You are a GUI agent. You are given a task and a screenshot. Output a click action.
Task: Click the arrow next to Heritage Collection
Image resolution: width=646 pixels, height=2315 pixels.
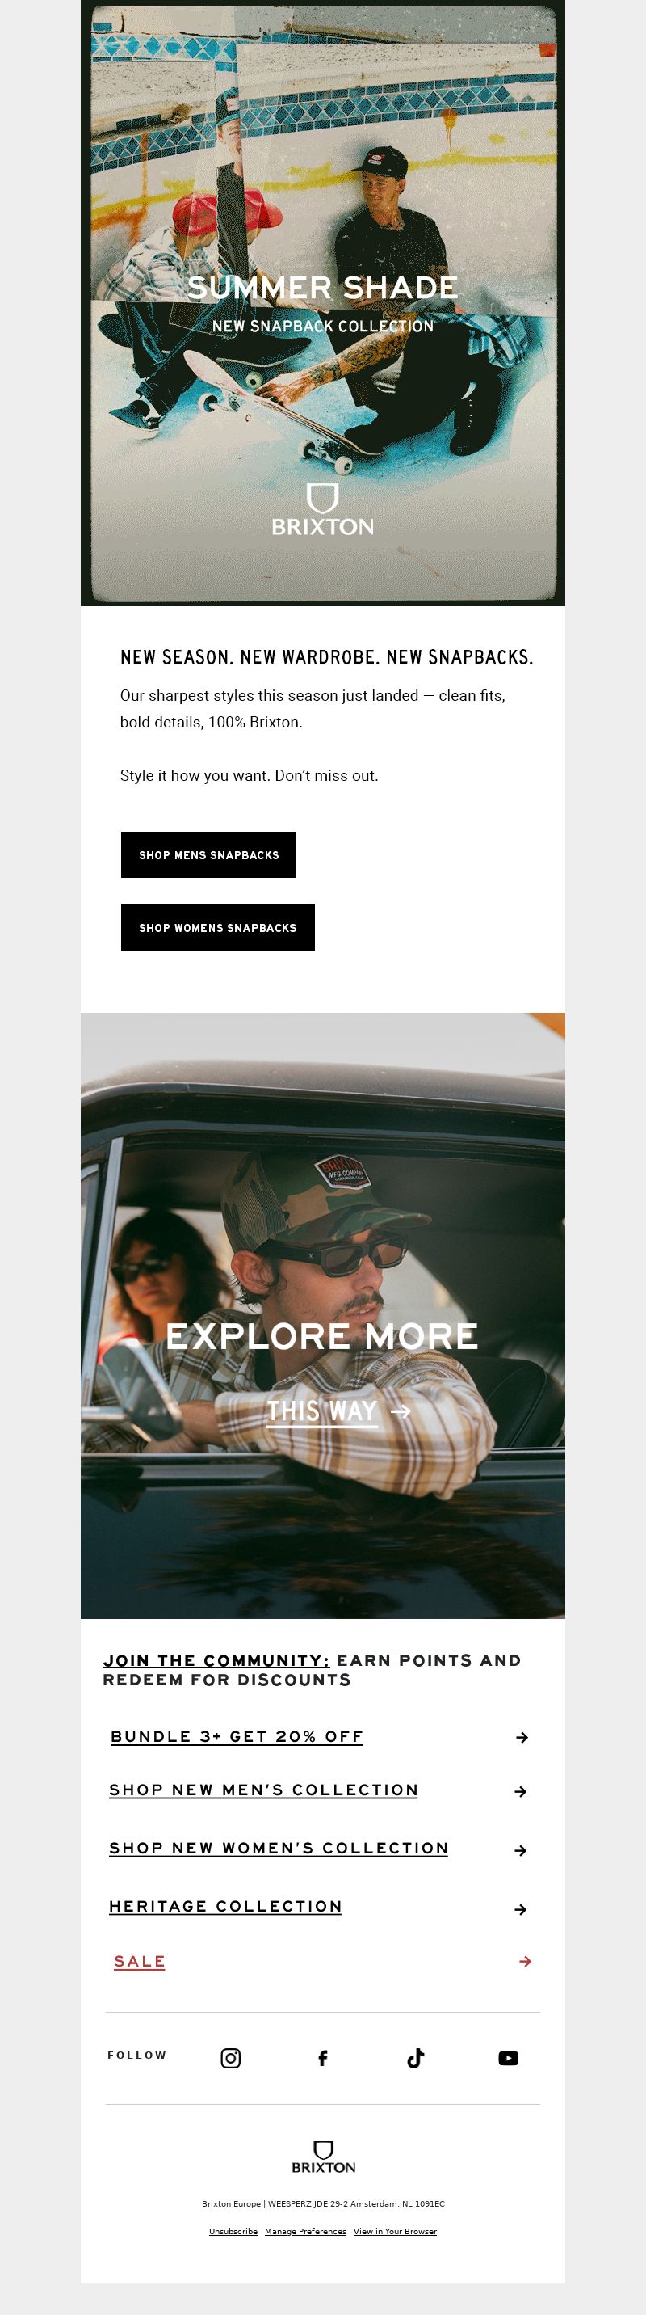pyautogui.click(x=520, y=1910)
